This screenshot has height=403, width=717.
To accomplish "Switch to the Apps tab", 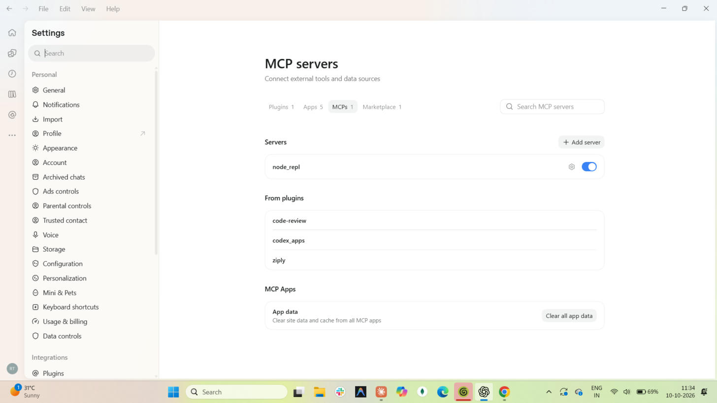I will [313, 107].
